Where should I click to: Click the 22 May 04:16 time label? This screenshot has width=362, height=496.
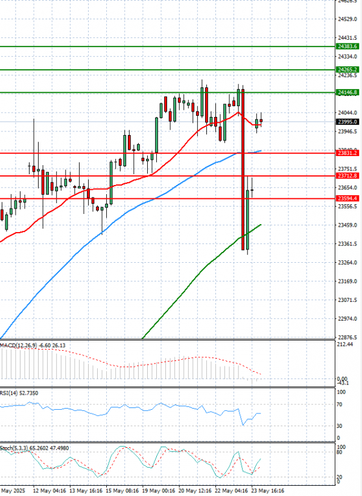[232, 491]
